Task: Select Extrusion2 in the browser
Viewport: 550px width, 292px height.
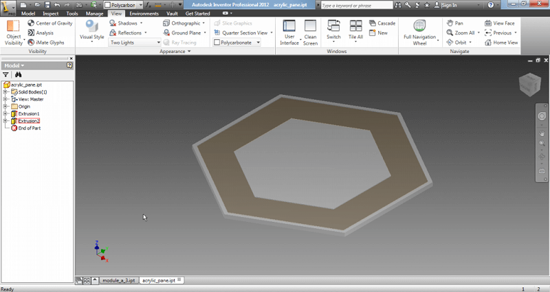Action: [29, 121]
